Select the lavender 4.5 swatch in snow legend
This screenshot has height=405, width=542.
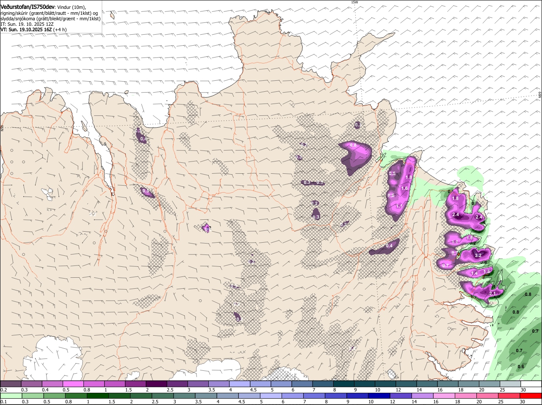[x=260, y=383]
